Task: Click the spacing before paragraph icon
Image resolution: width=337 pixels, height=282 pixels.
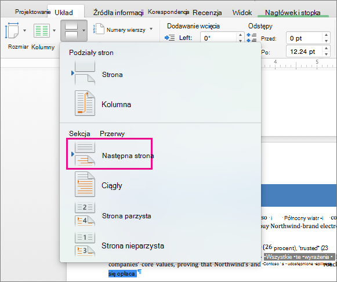Action: coord(252,38)
